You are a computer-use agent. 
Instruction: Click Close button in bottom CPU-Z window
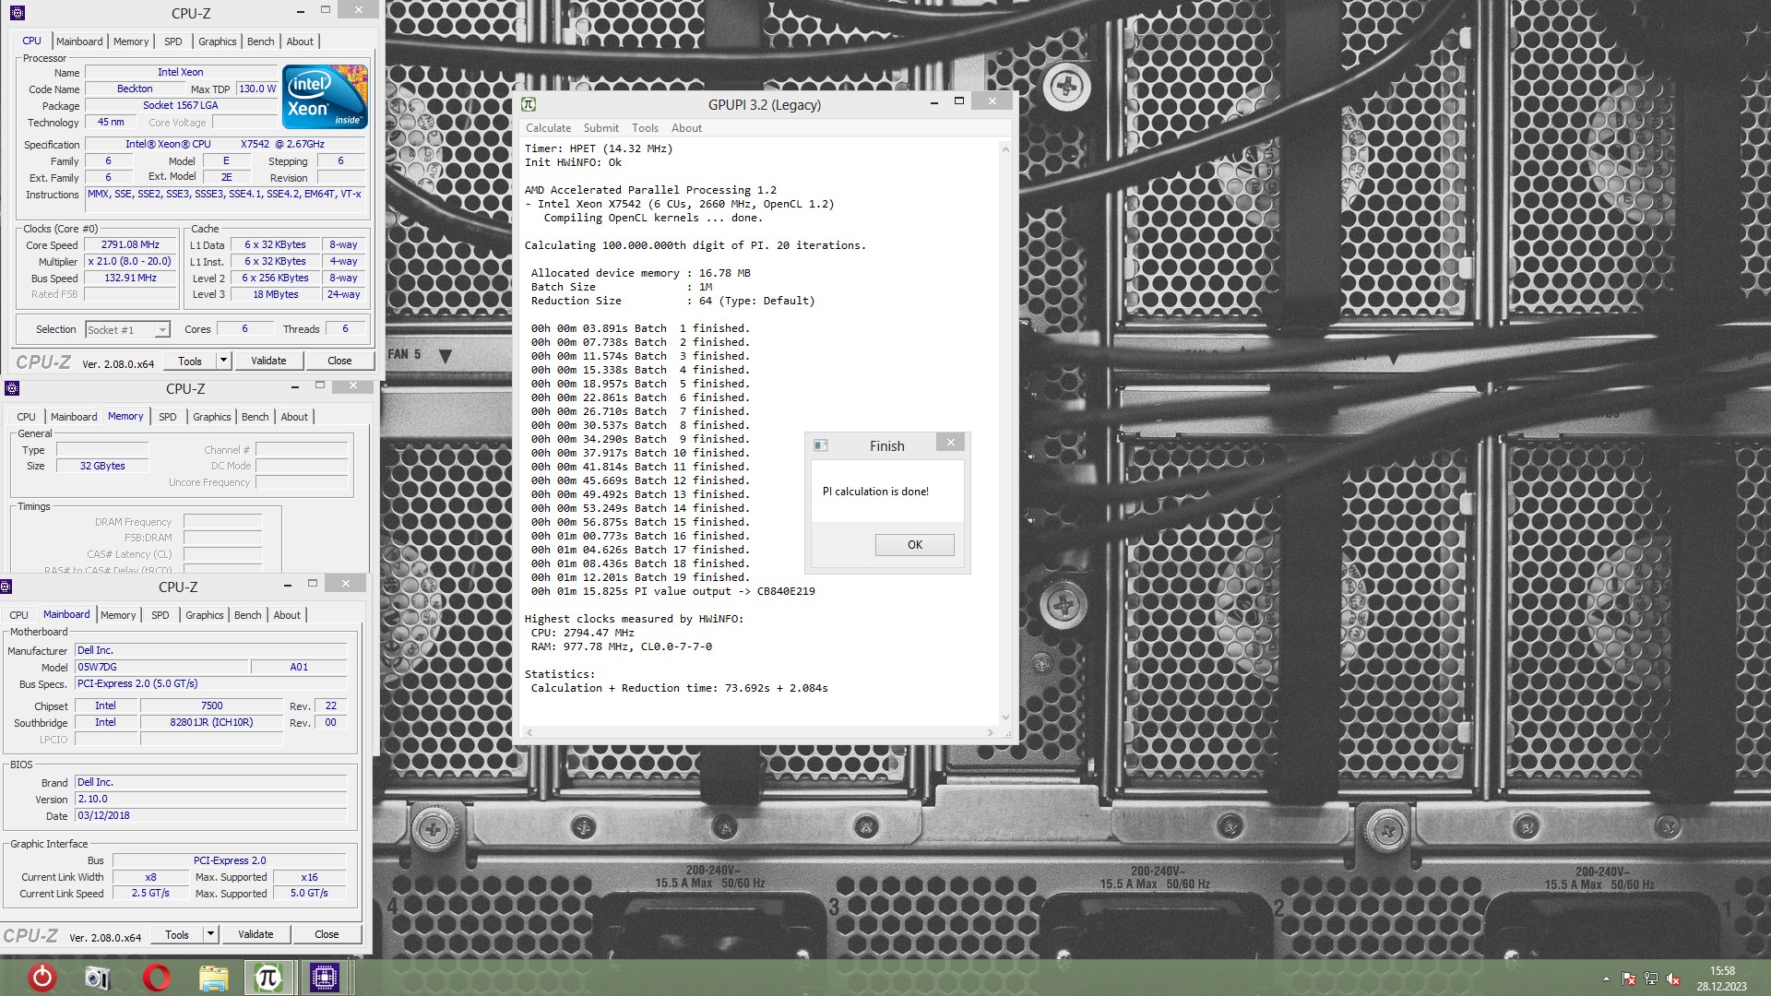tap(327, 934)
